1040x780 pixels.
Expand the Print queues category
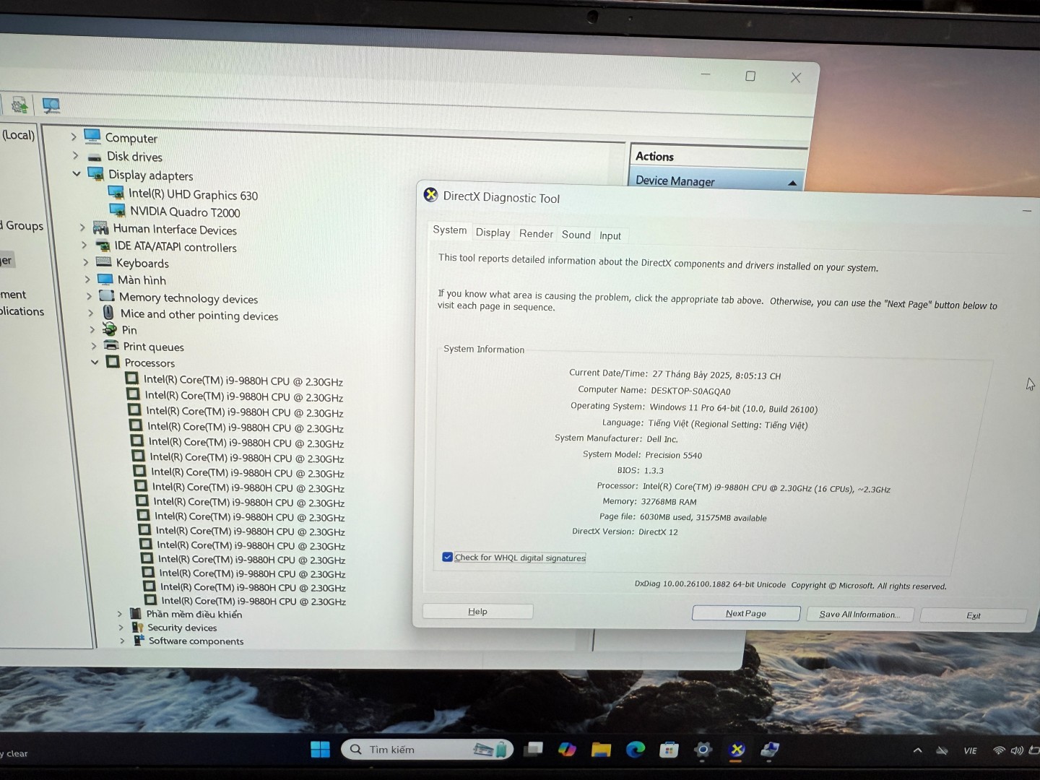(93, 346)
